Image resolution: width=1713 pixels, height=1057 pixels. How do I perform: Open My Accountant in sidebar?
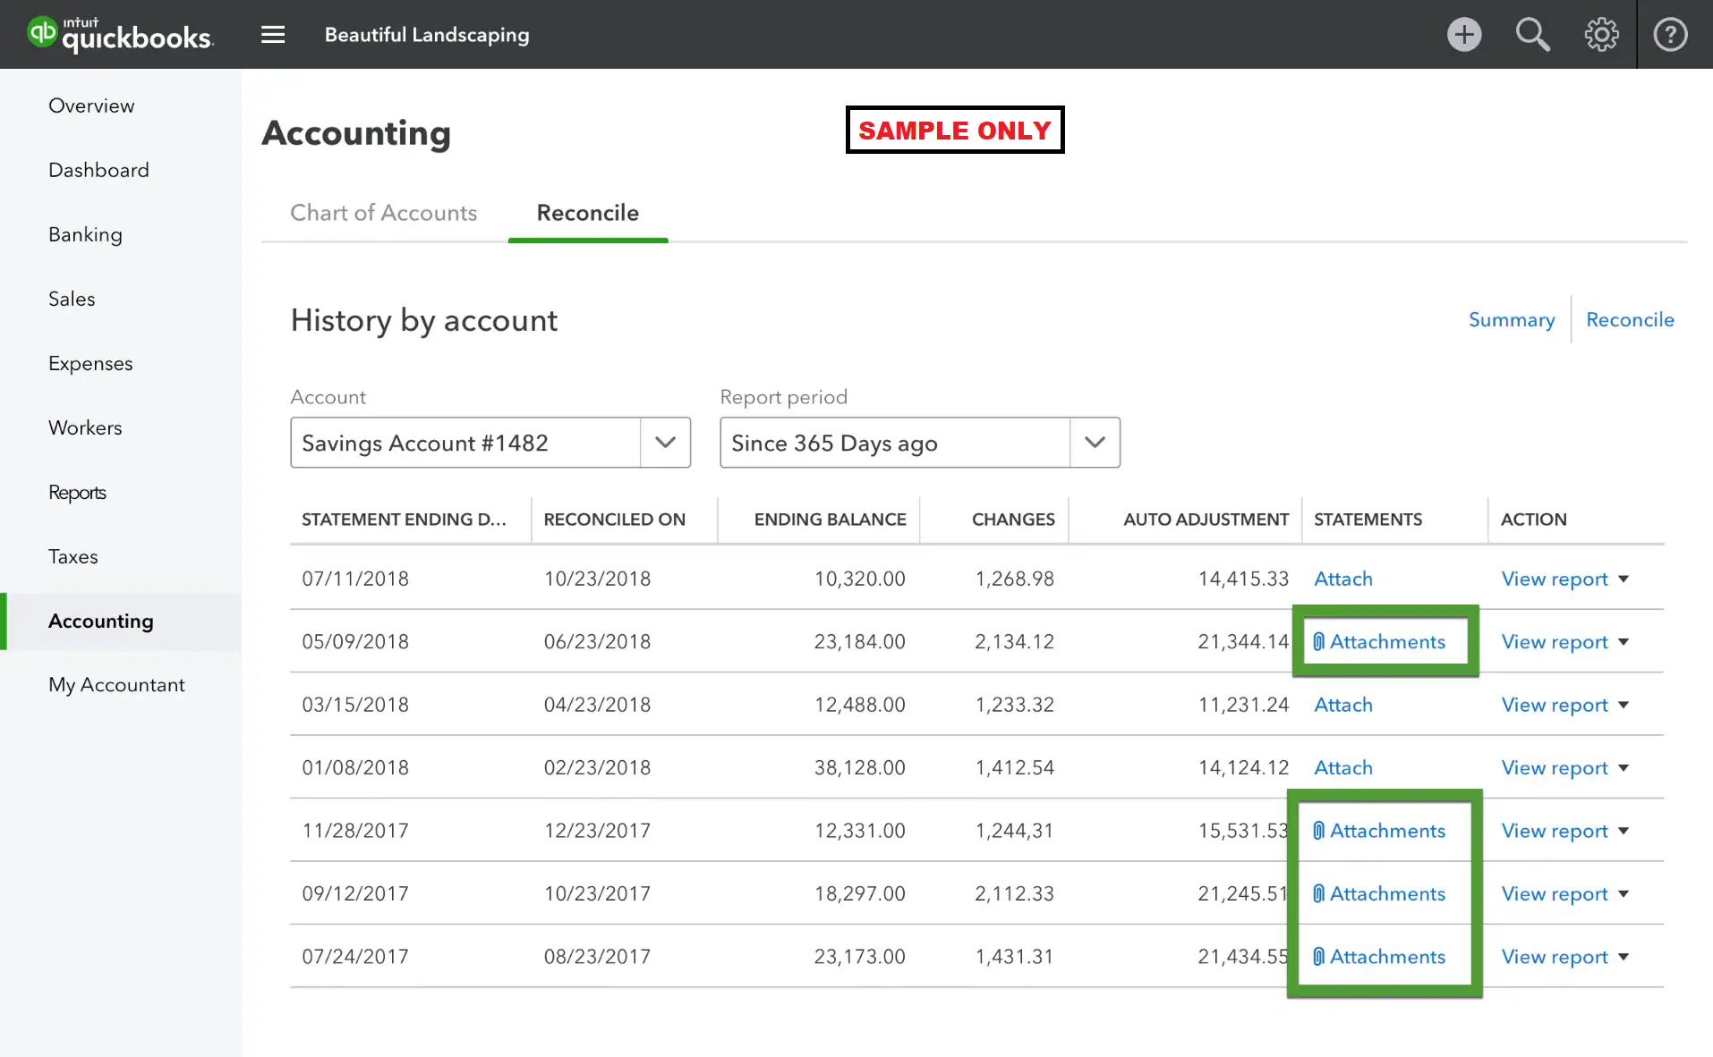point(116,685)
